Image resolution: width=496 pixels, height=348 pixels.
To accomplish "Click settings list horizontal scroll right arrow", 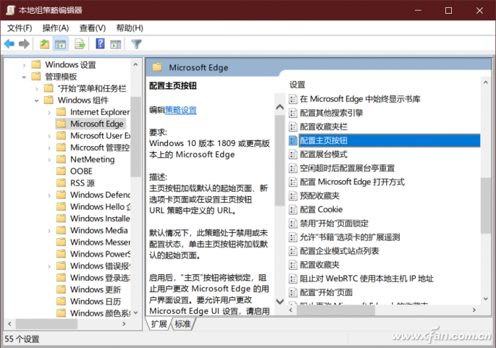I will tap(474, 310).
